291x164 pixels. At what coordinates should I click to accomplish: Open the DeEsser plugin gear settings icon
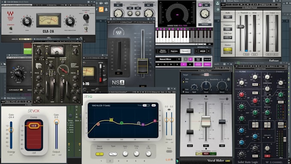(225, 1)
